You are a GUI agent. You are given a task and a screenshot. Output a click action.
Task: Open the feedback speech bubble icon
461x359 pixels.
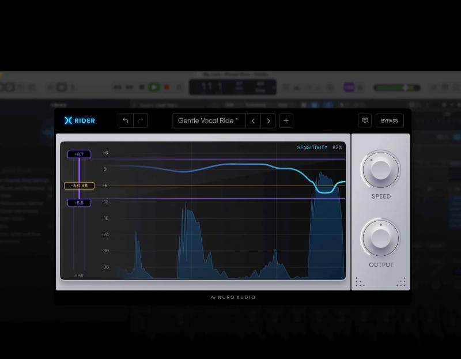point(365,120)
